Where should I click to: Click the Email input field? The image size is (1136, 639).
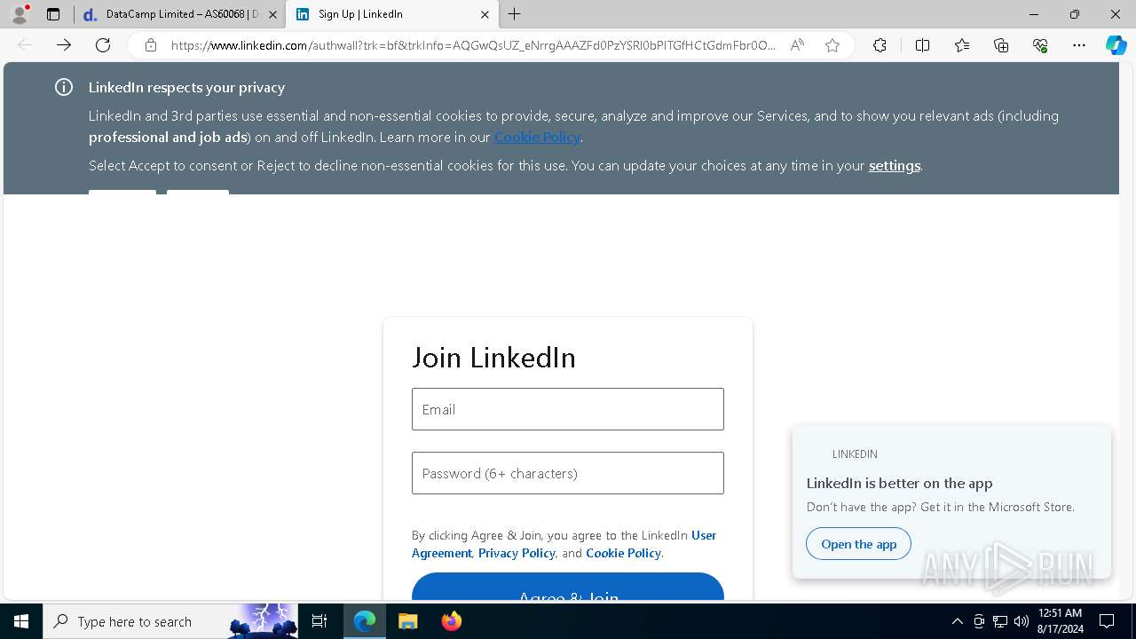tap(568, 409)
